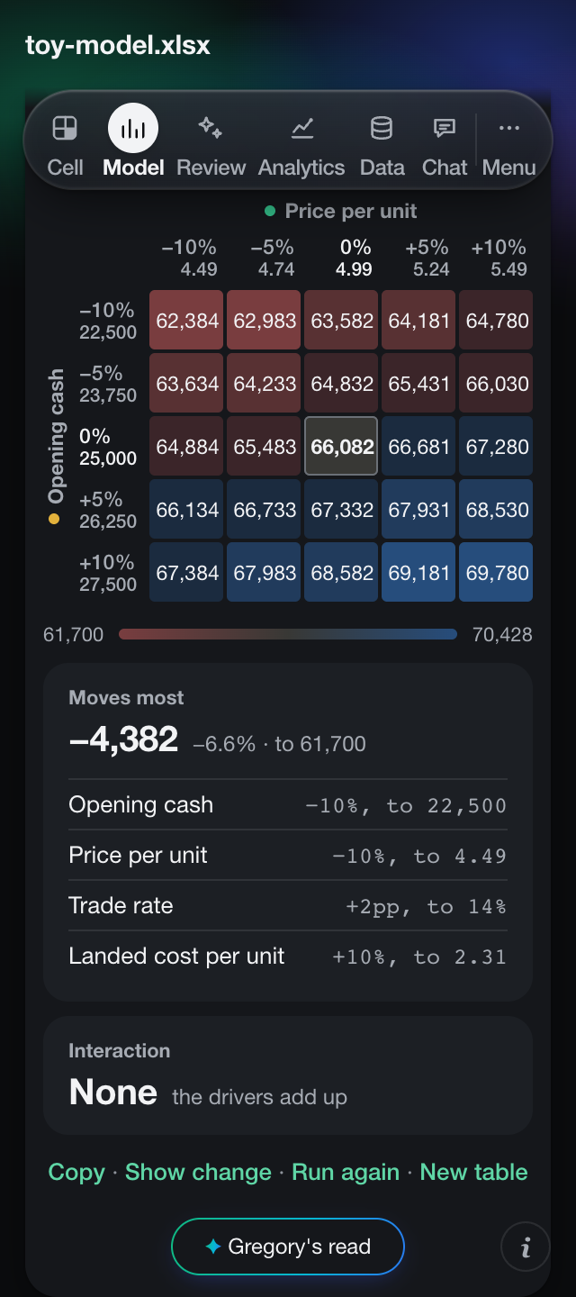Viewport: 576px width, 1297px height.
Task: Click the Trade rate driver row
Action: (x=288, y=905)
